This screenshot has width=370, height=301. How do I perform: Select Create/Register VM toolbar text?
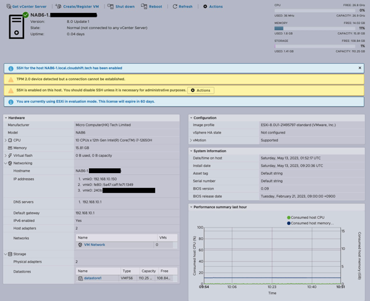(81, 7)
